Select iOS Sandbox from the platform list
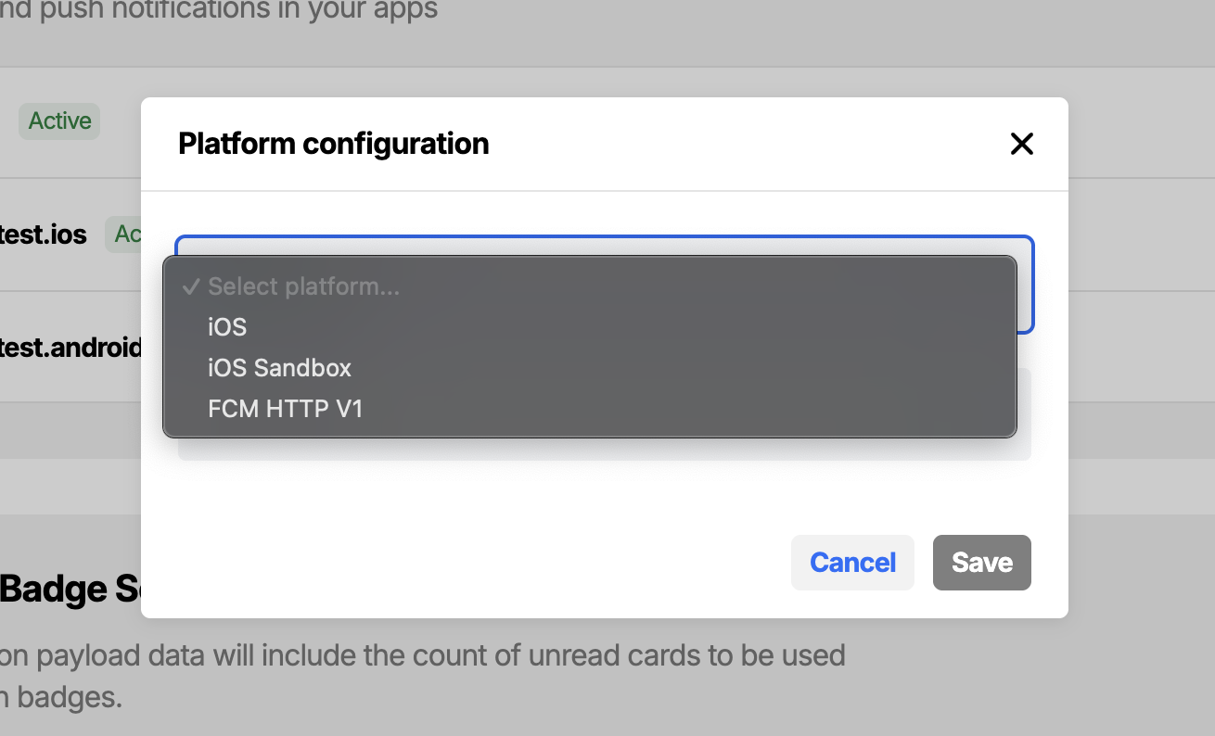1215x736 pixels. click(x=279, y=367)
